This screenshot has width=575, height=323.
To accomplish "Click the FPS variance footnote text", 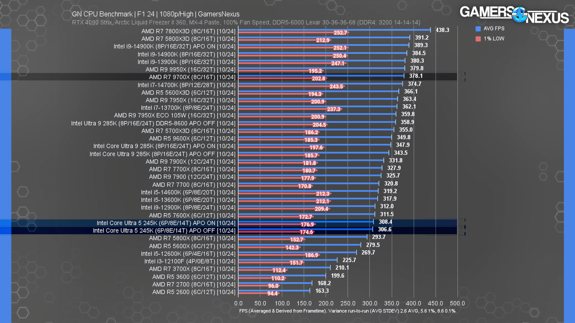I will [347, 311].
